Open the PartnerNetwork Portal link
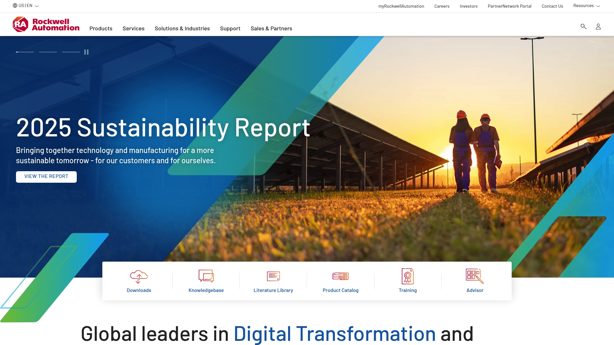The width and height of the screenshot is (614, 345). (x=509, y=6)
